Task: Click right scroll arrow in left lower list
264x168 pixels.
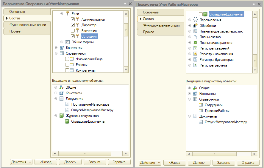Action: (x=125, y=153)
